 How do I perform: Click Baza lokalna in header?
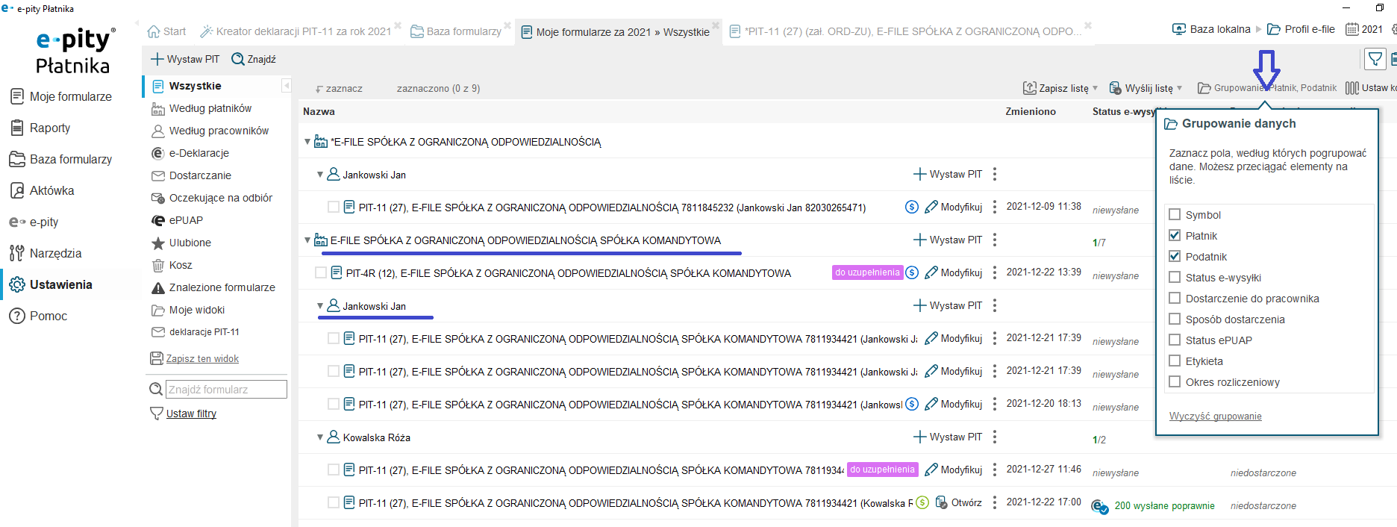pyautogui.click(x=1211, y=29)
